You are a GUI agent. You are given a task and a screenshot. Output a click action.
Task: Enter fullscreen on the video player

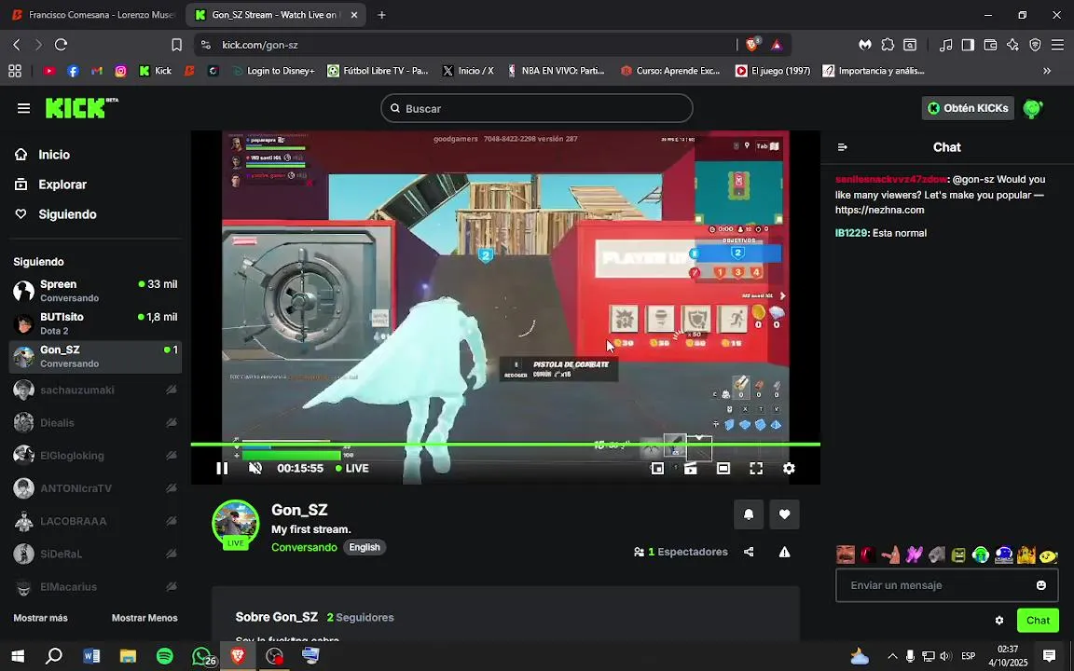[756, 469]
